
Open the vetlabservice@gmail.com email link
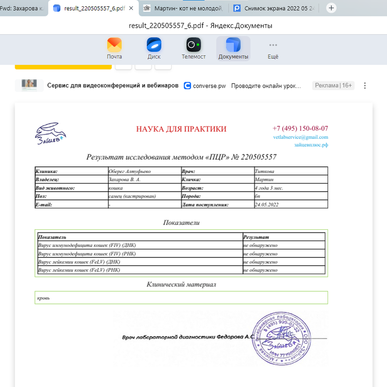pyautogui.click(x=300, y=137)
